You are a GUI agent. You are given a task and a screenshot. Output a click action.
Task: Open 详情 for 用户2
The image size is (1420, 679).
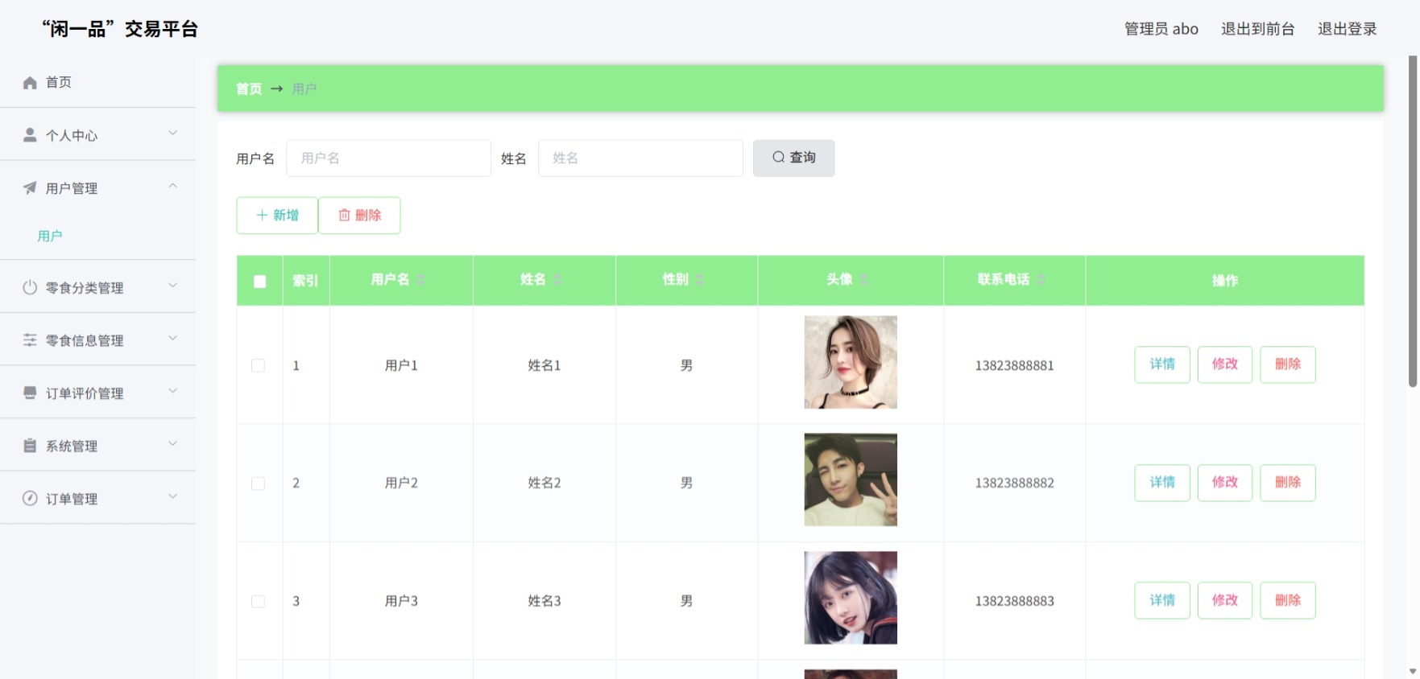point(1162,483)
